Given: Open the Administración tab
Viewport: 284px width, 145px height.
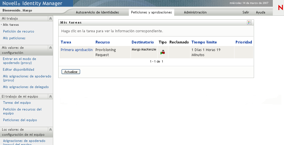Looking at the screenshot, I should 195,12.
